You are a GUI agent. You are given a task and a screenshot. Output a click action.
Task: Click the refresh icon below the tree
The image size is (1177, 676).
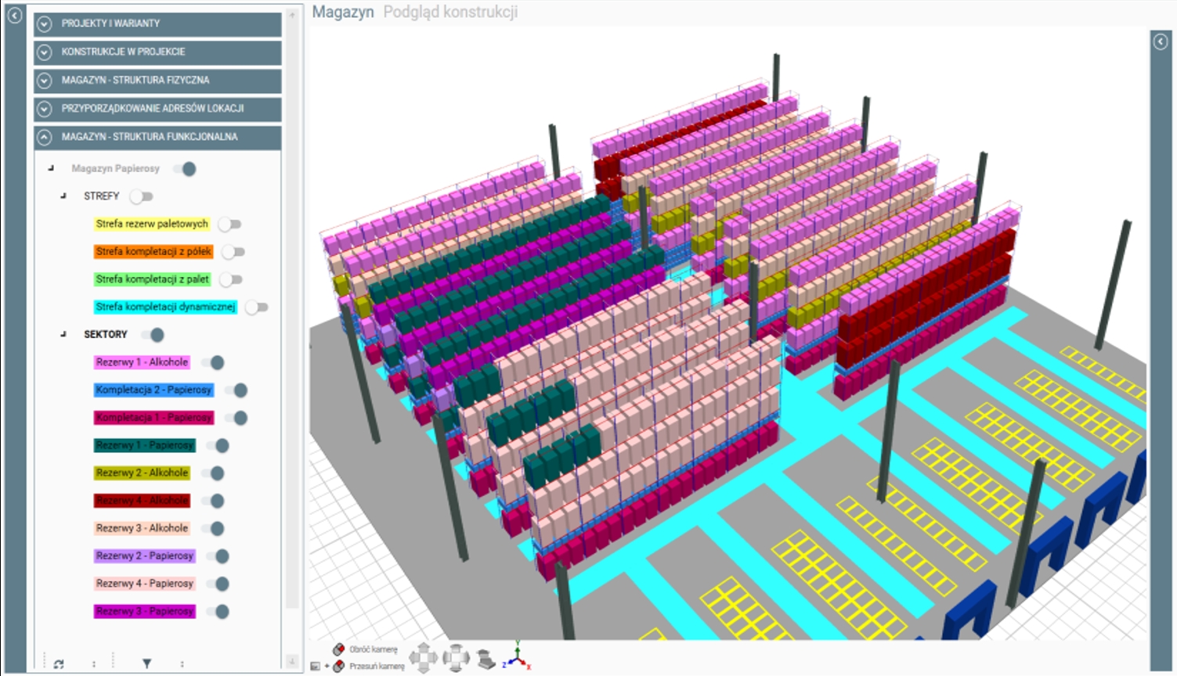coord(59,663)
